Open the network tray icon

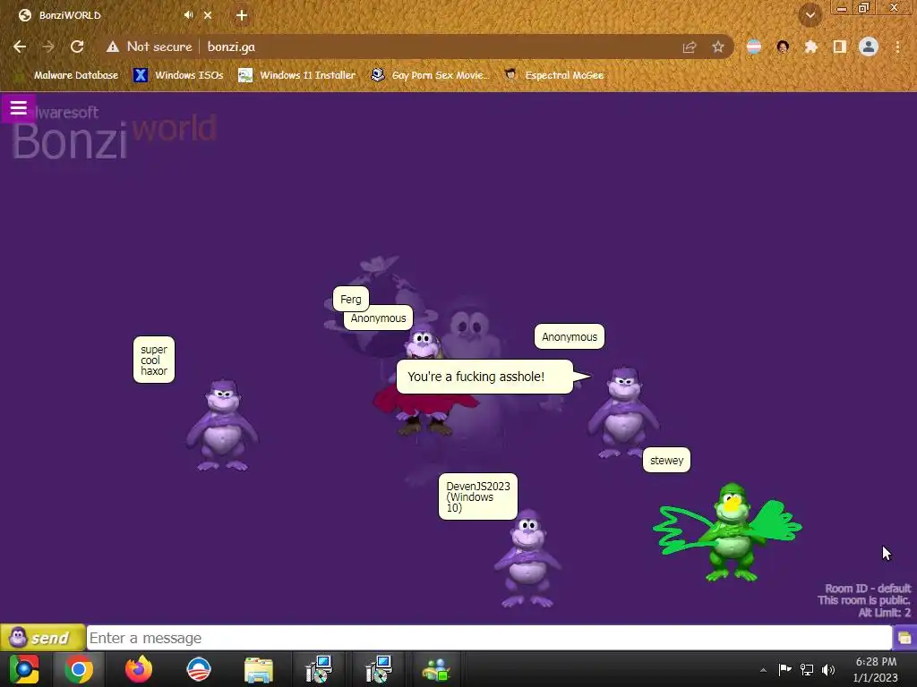click(807, 670)
